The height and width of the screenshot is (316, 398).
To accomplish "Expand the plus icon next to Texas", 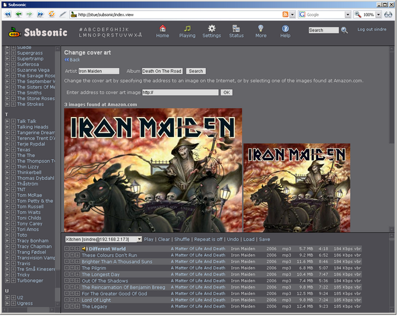I will 13,150.
